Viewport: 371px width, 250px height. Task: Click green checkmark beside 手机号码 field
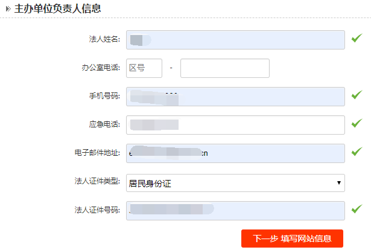coord(357,95)
